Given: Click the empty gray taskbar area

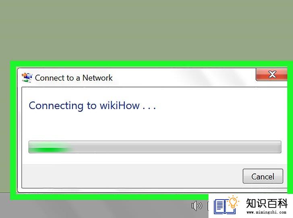Looking at the screenshot, I should click(x=93, y=209).
